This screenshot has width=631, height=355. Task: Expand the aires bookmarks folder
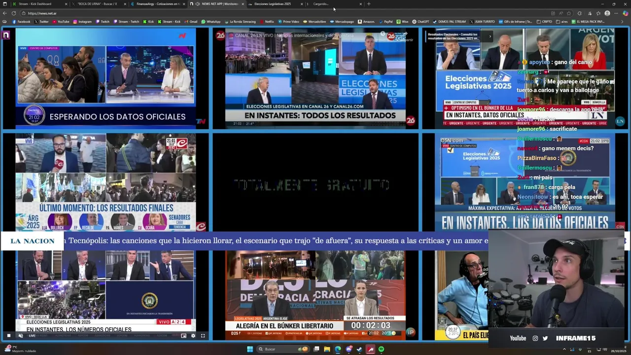pyautogui.click(x=562, y=22)
